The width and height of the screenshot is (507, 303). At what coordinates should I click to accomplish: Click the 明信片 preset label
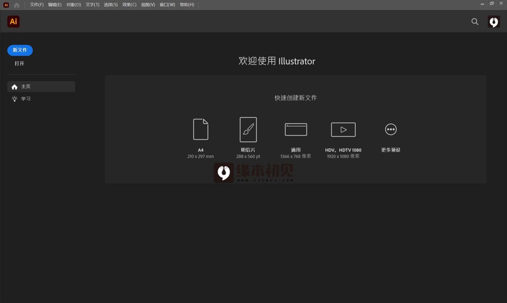pyautogui.click(x=248, y=150)
